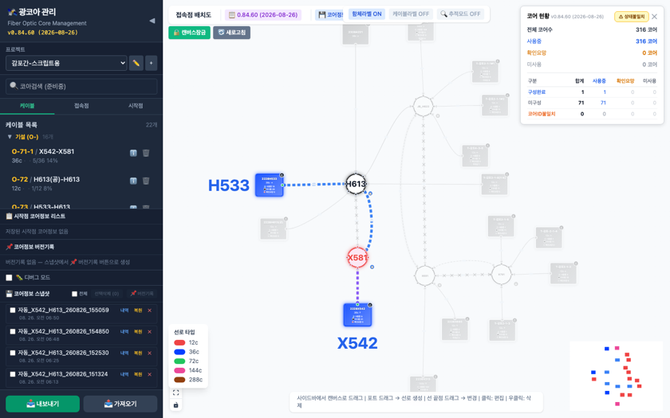The height and width of the screenshot is (418, 670).
Task: Toggle 추적모드 OFF switch
Action: (460, 14)
